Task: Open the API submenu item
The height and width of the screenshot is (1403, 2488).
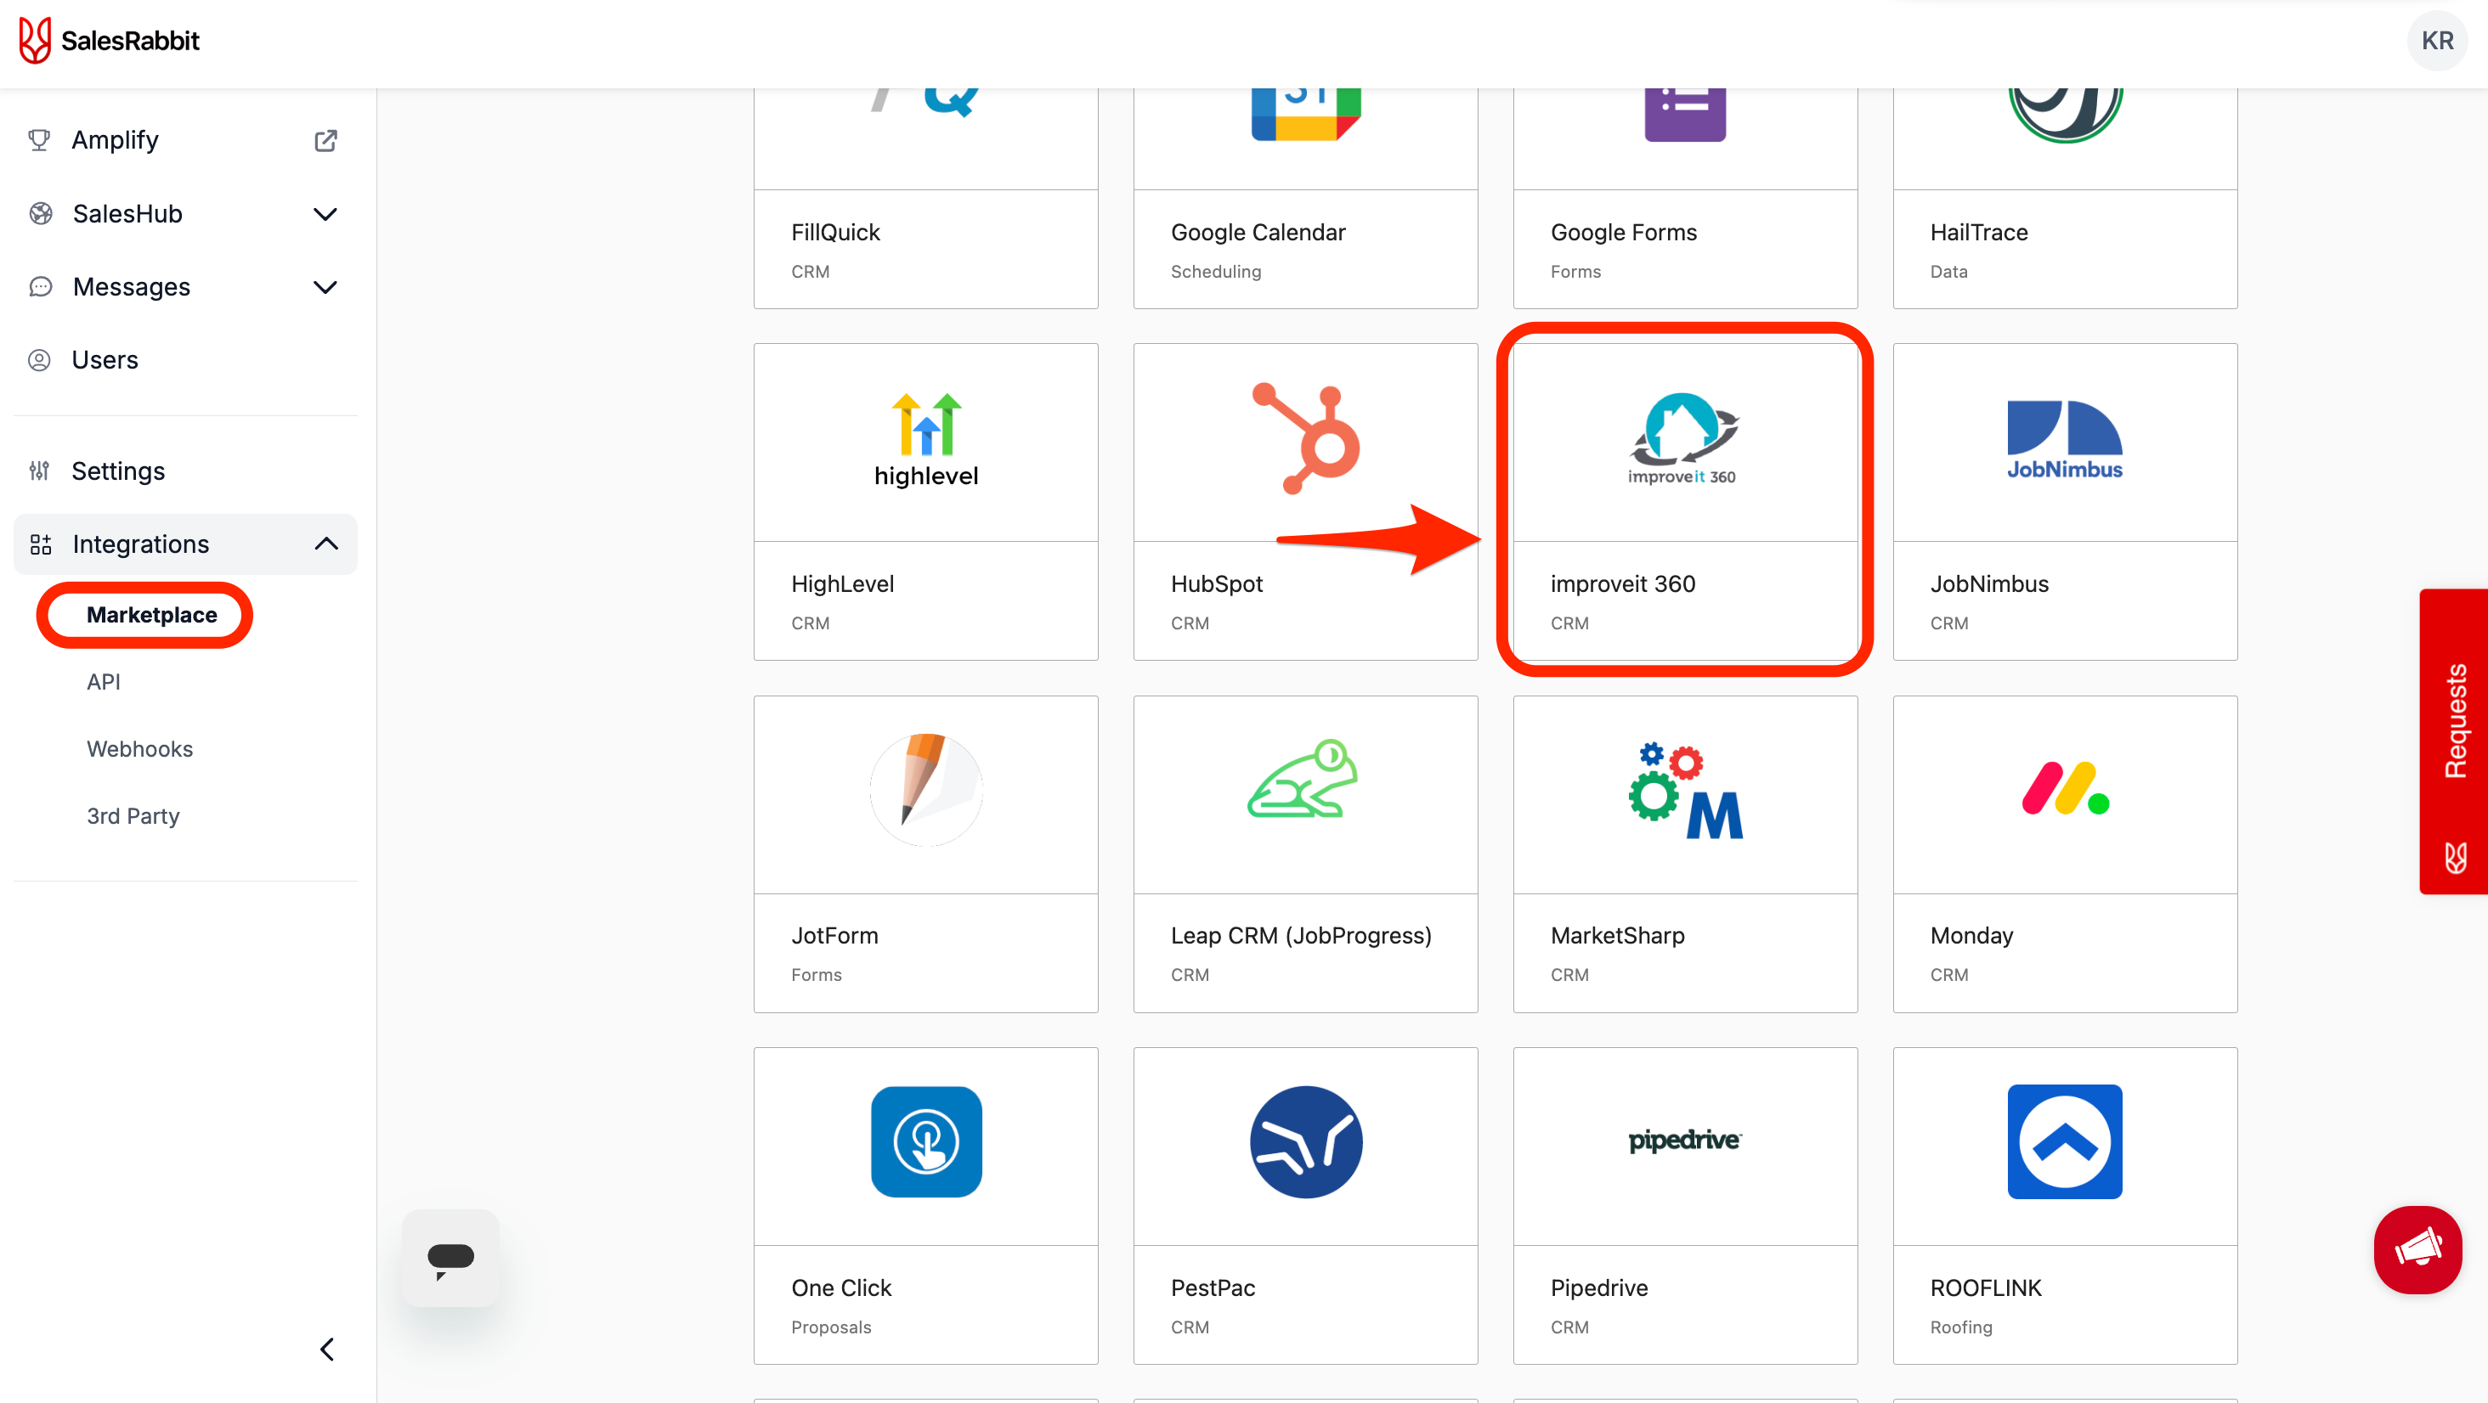Action: click(104, 682)
